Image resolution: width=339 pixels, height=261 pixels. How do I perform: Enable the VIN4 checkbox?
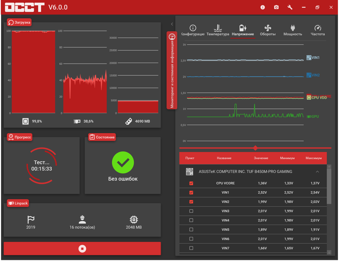point(191,220)
